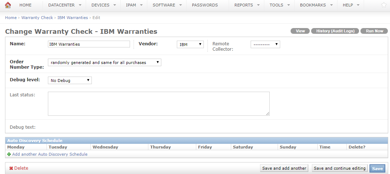Screen dimensions: 390x174
Task: Open the Order Number Type dropdown
Action: 104,63
